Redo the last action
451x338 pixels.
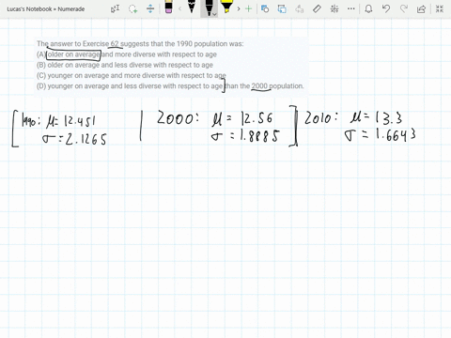(x=404, y=8)
